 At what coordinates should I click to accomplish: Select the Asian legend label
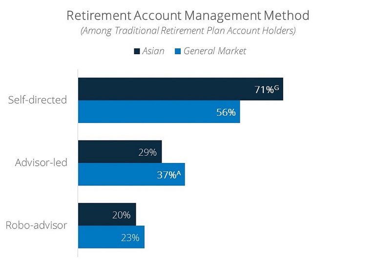153,51
